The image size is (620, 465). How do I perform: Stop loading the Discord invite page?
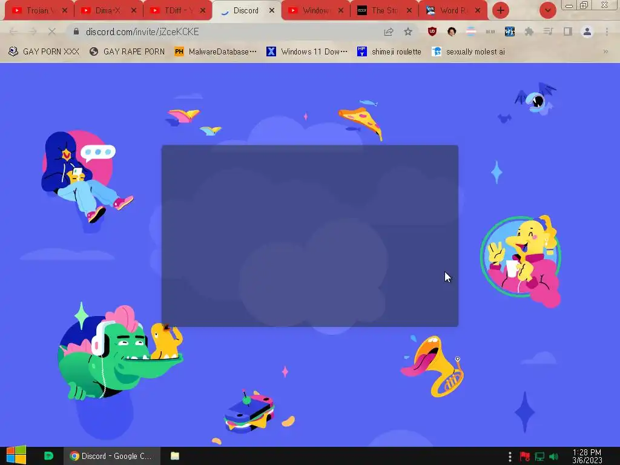[x=52, y=31]
